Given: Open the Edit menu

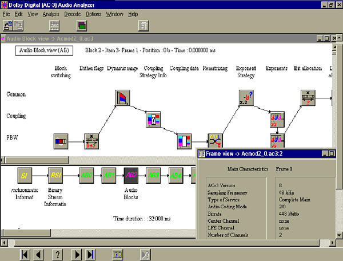Looking at the screenshot, I should coord(19,14).
